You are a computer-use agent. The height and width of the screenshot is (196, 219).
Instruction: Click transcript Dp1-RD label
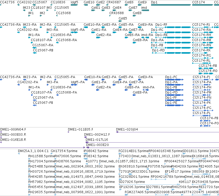coord(158,50)
